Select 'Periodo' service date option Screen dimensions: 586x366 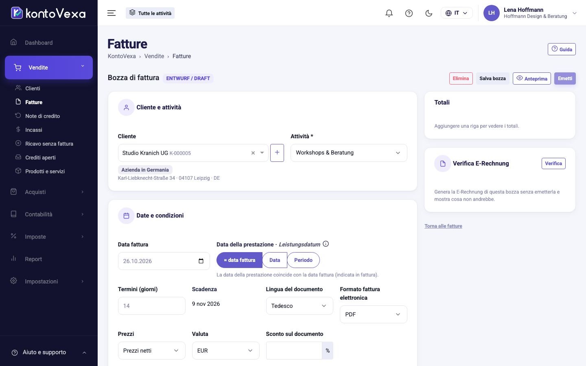pyautogui.click(x=303, y=260)
